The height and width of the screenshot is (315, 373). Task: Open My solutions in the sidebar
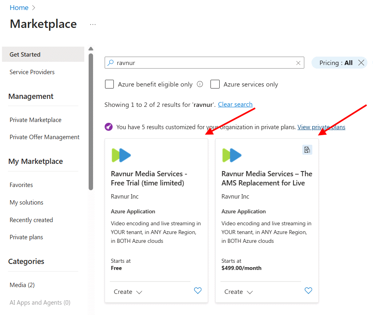(x=26, y=203)
